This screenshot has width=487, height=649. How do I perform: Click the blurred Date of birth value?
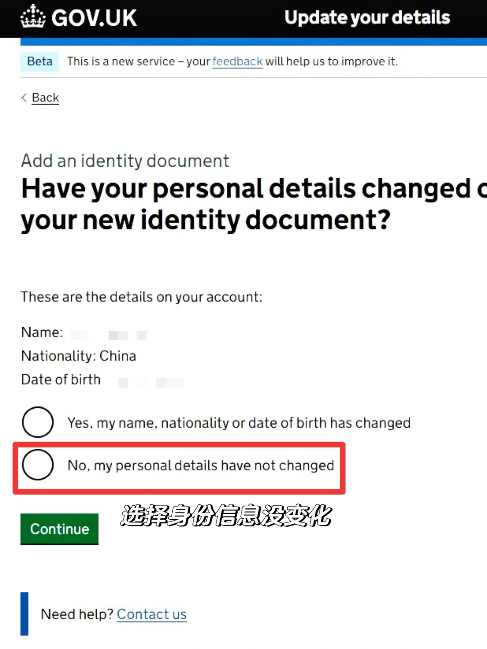(151, 382)
